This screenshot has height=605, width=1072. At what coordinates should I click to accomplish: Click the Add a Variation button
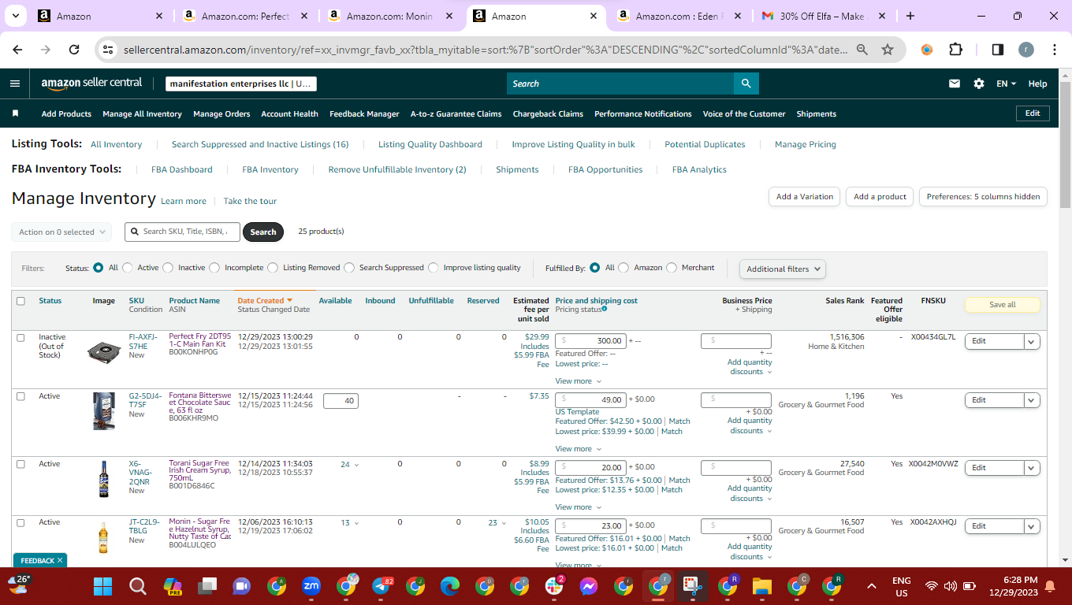(x=804, y=197)
